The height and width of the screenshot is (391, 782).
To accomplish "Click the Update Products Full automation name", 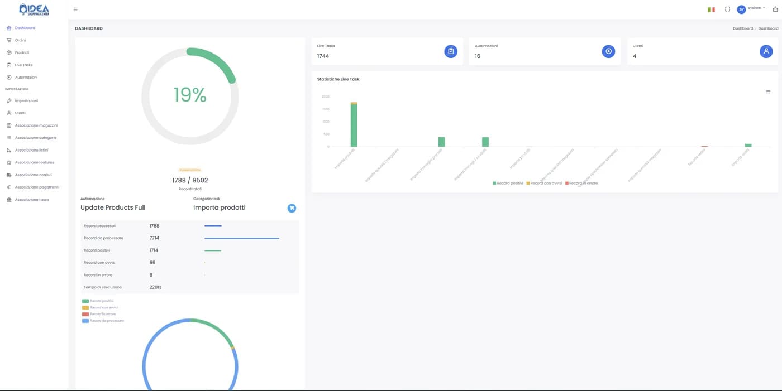I will click(113, 207).
